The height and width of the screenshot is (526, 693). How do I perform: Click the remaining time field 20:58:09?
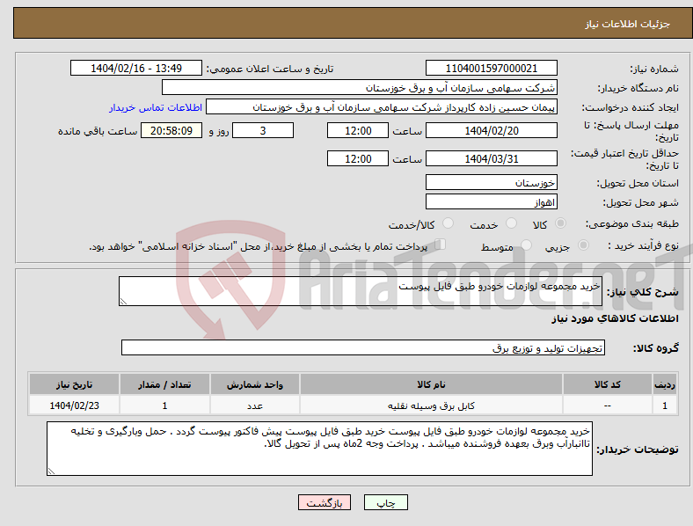point(171,130)
